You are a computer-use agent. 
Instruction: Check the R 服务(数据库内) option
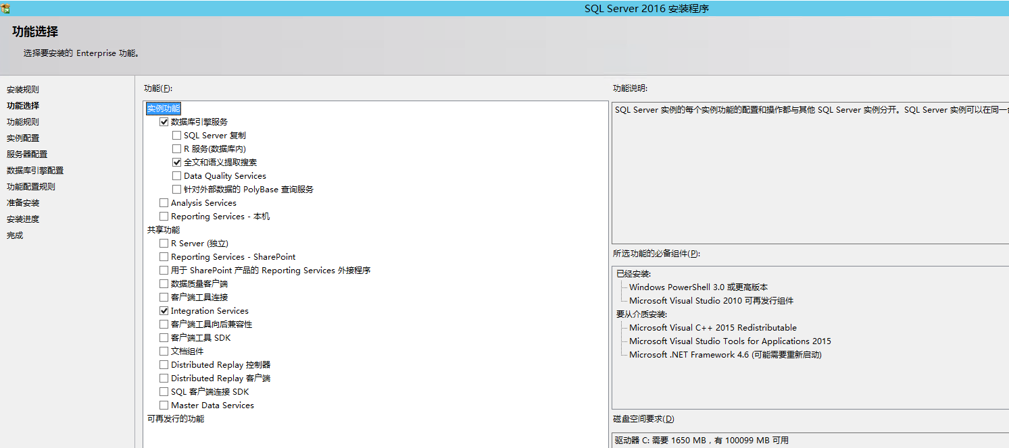click(176, 149)
